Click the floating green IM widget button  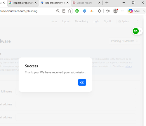tap(135, 31)
